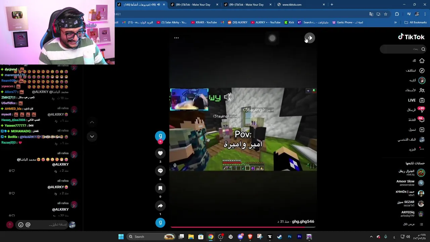This screenshot has width=430, height=242.
Task: Open Photoshop from the taskbar
Action: [290, 237]
